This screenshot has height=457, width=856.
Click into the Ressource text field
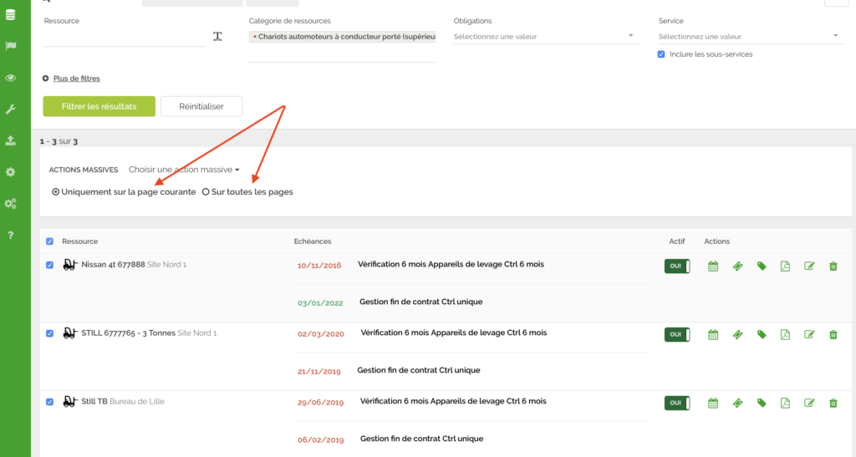coord(124,37)
